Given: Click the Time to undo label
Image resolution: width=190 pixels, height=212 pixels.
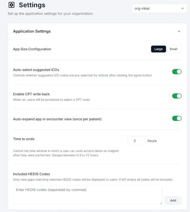Looking at the screenshot, I should pos(23,139).
